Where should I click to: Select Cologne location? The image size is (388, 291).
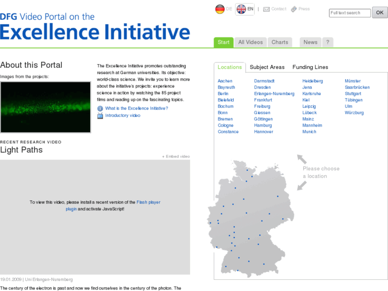[x=225, y=125]
